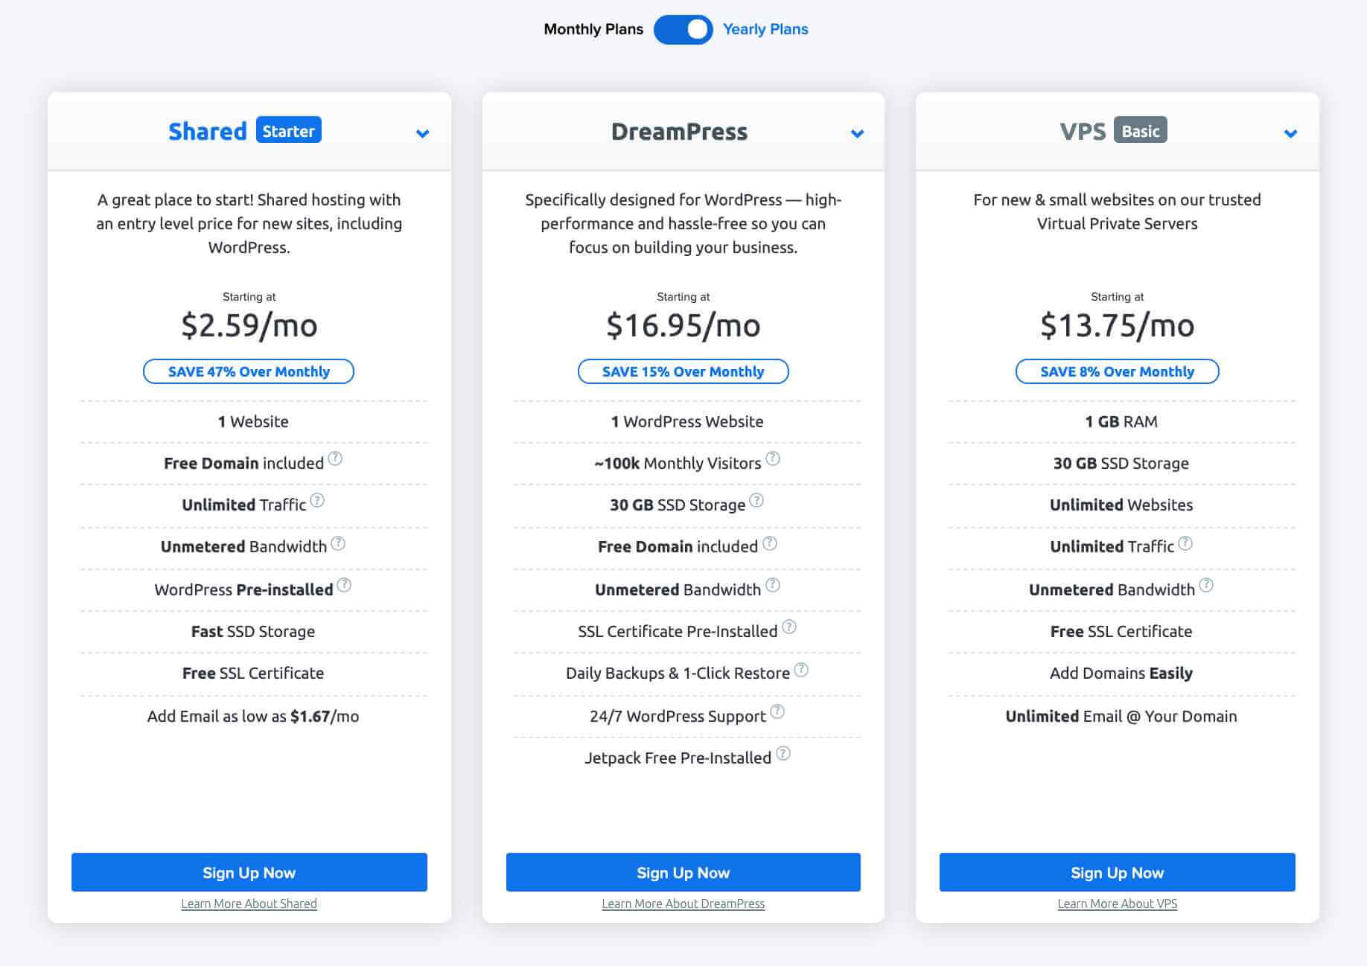Open Learn More About VPS link

[1117, 903]
